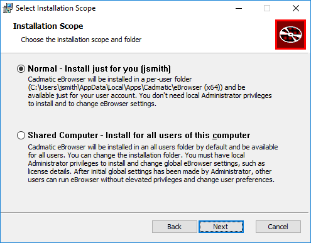Select the Shared Computer radio button
311x243 pixels.
click(x=21, y=135)
